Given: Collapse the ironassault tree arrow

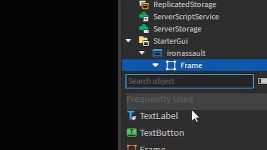Looking at the screenshot, I should (x=142, y=53).
